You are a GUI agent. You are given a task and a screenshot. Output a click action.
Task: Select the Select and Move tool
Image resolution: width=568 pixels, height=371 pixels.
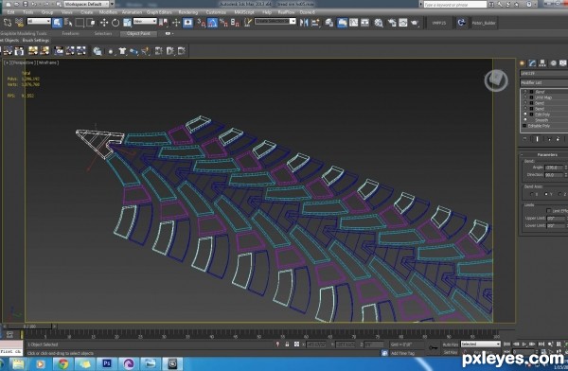pyautogui.click(x=104, y=23)
